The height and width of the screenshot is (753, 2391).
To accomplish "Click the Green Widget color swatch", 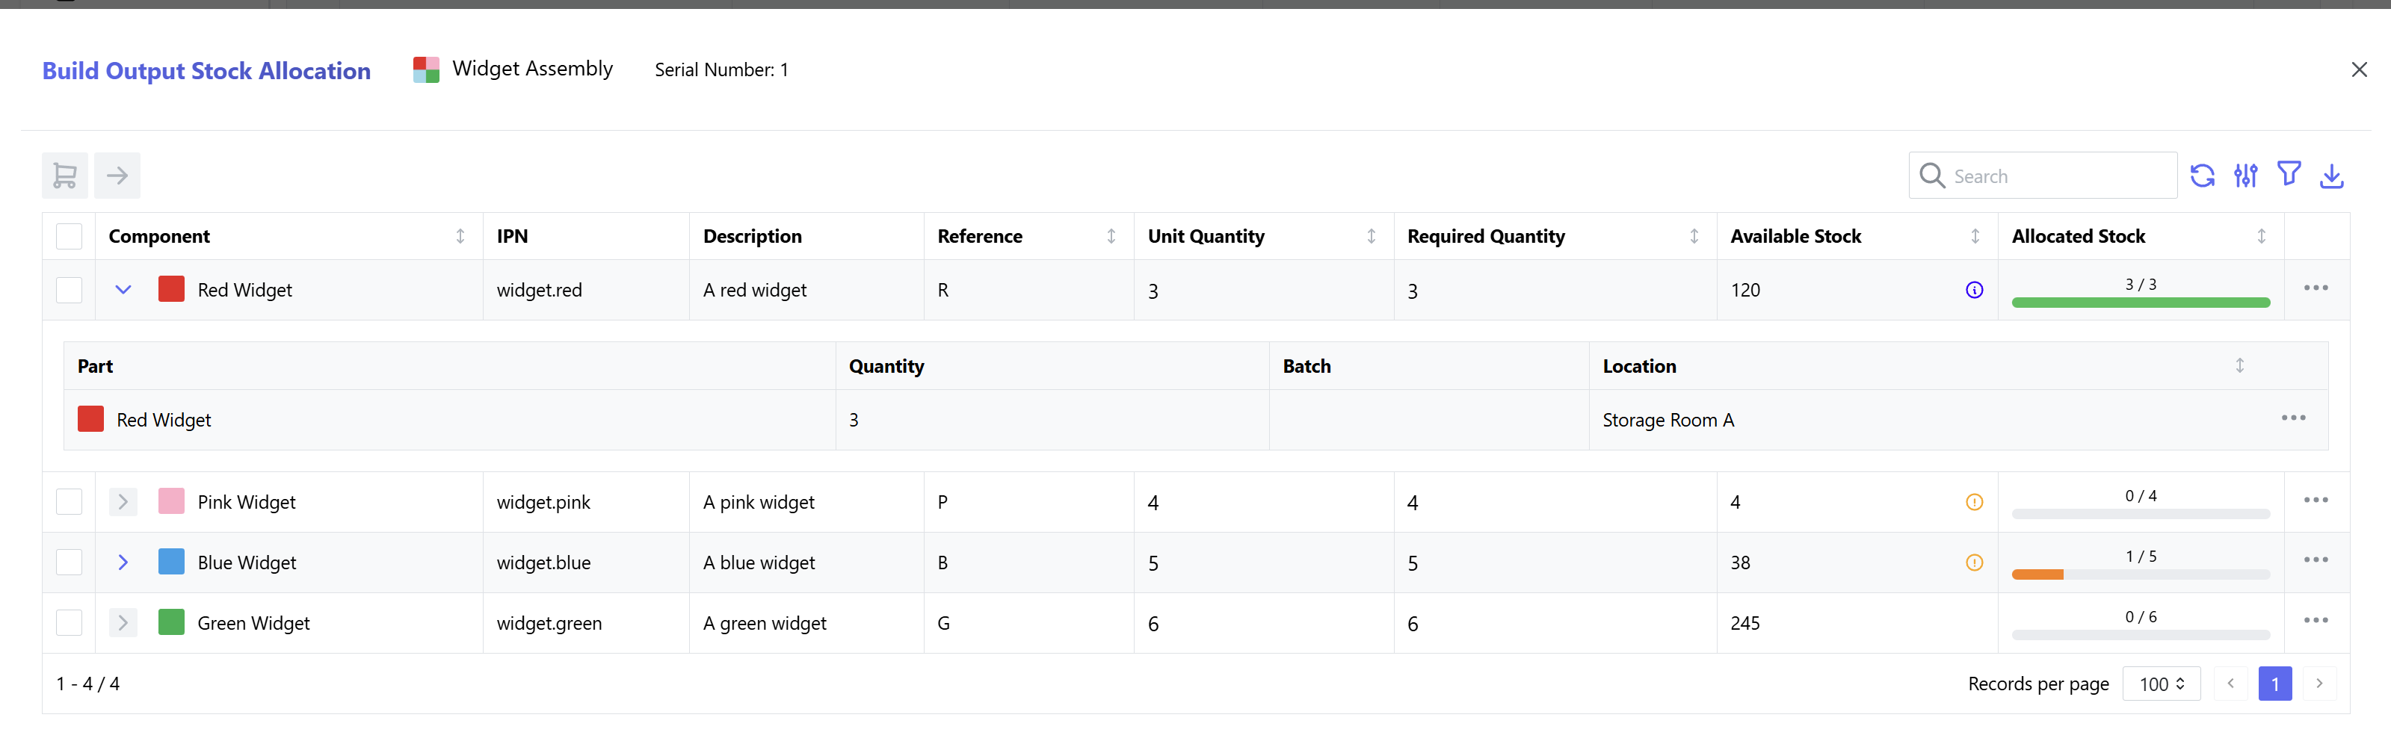I will click(170, 622).
